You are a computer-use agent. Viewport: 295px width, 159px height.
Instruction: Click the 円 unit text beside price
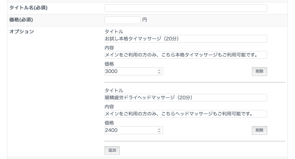(x=145, y=20)
